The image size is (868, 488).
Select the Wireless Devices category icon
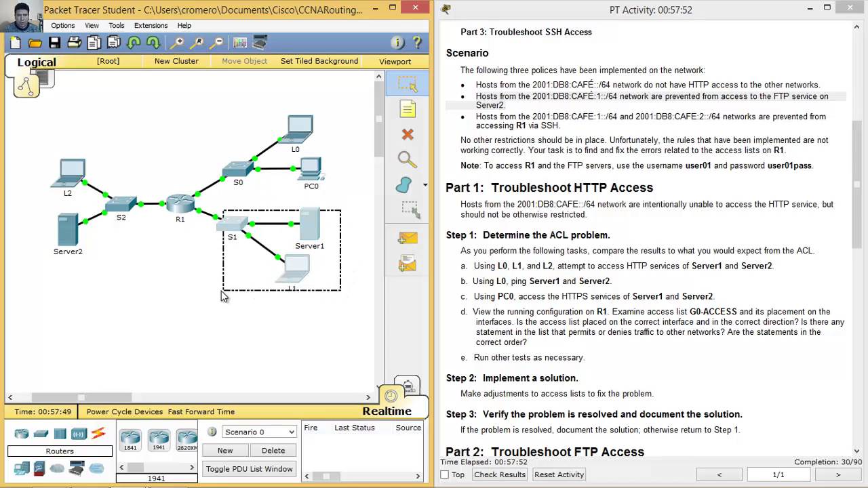tap(79, 434)
